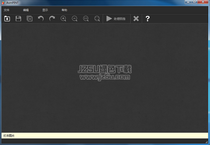Set zoom to 1:1 actual size
The height and width of the screenshot is (145, 210).
tap(86, 18)
